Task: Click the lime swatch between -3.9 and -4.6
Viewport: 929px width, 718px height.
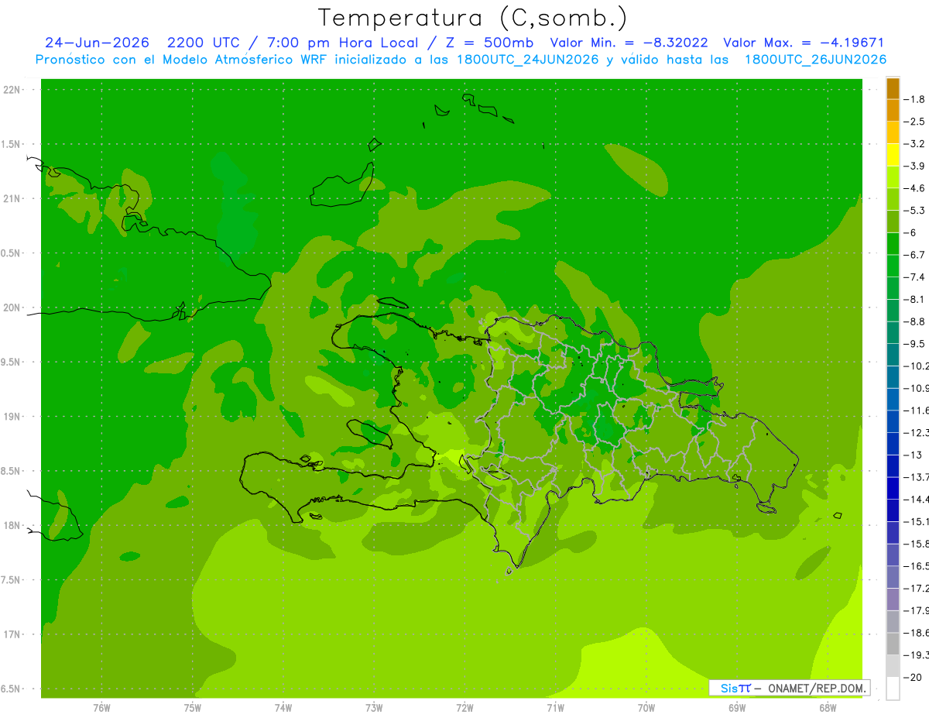Action: click(x=893, y=177)
